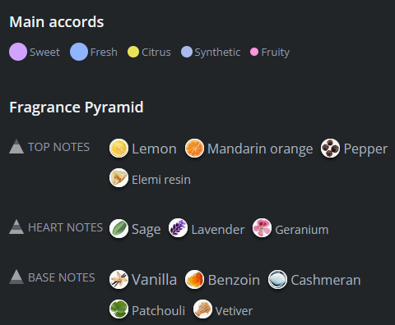The width and height of the screenshot is (395, 325).
Task: Open the Vetiver root icon
Action: [x=202, y=309]
